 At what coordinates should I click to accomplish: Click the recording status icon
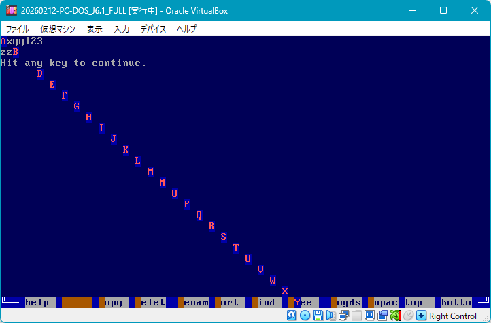click(383, 316)
